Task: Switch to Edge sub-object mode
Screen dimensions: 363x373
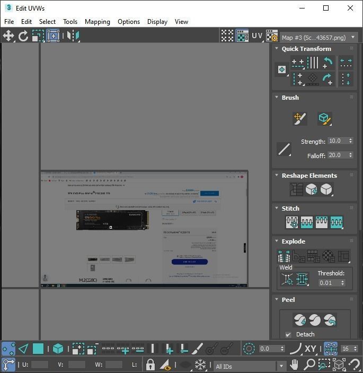Action: click(23, 349)
